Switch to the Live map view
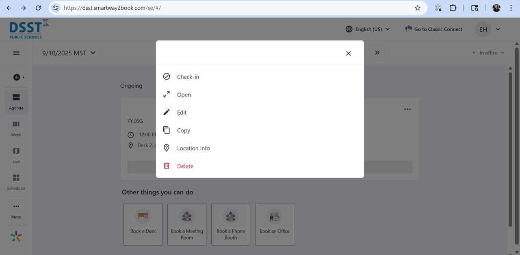Screen dimensions: 520x255 [x=16, y=155]
